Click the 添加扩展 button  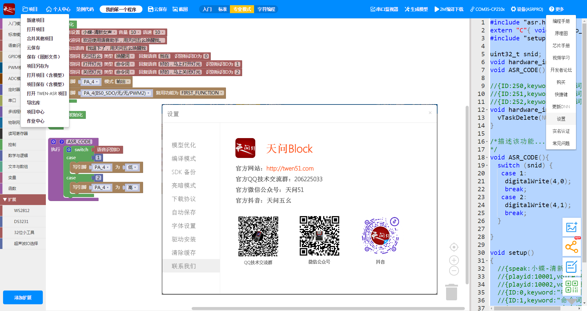(x=23, y=297)
